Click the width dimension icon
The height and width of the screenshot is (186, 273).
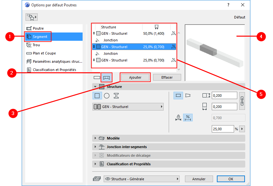[204, 107]
